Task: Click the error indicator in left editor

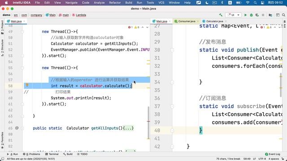Action: tap(130, 27)
